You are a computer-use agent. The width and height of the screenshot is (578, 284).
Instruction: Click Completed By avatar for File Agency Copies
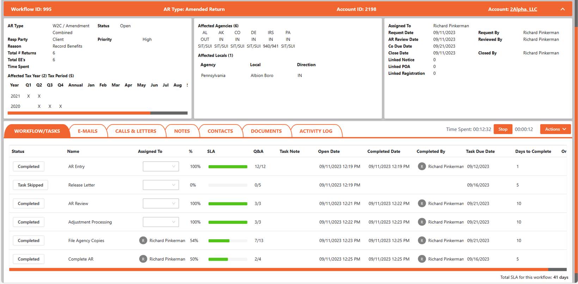point(422,241)
